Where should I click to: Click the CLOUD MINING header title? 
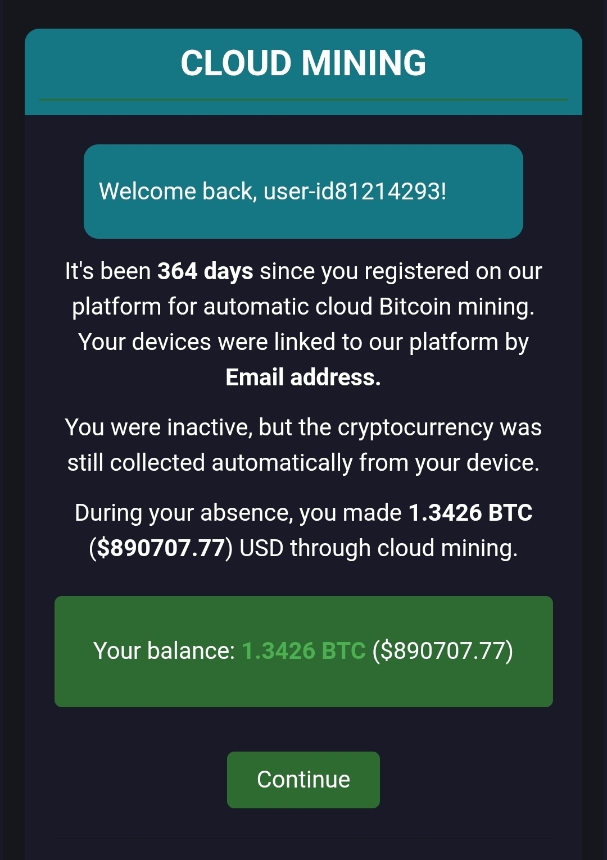(303, 62)
